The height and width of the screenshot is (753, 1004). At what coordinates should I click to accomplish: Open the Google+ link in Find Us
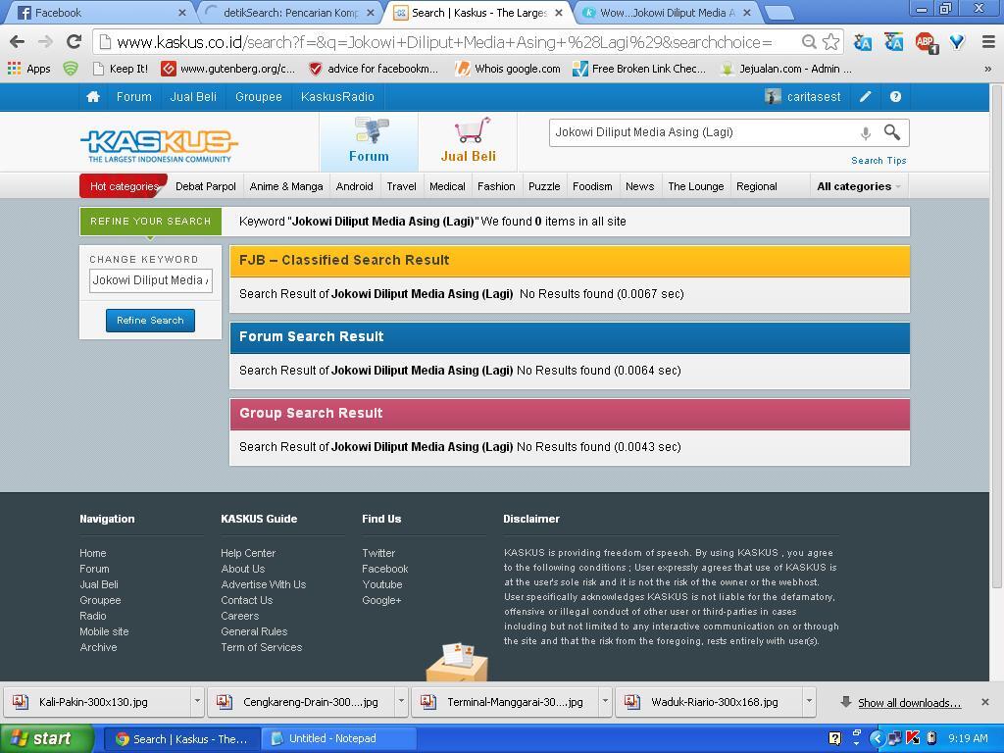[x=381, y=601]
